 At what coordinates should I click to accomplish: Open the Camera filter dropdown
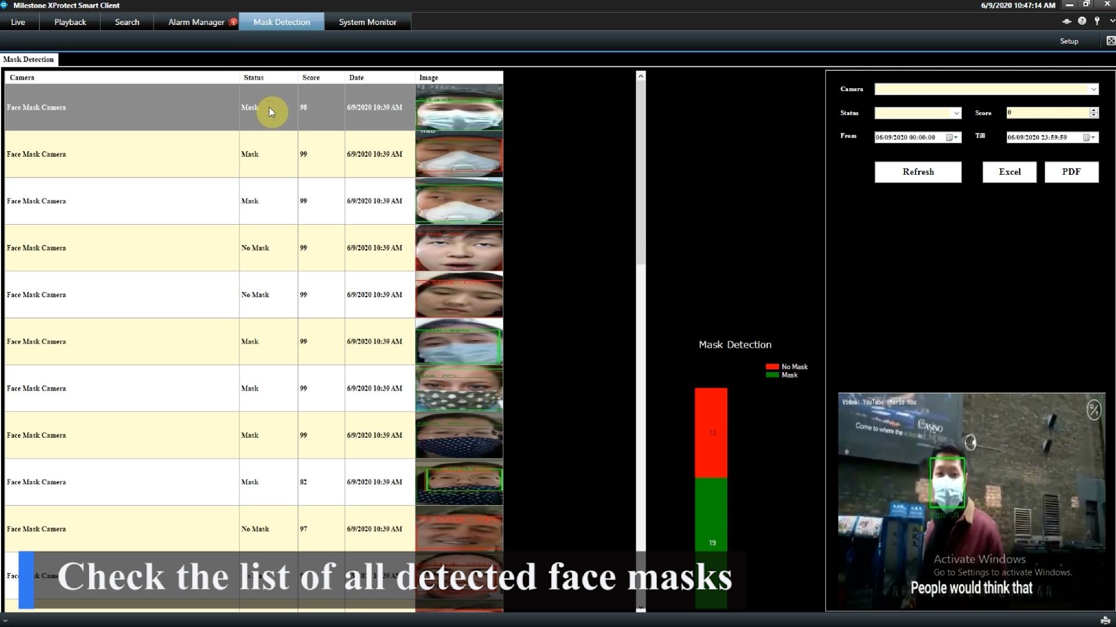pyautogui.click(x=1093, y=89)
